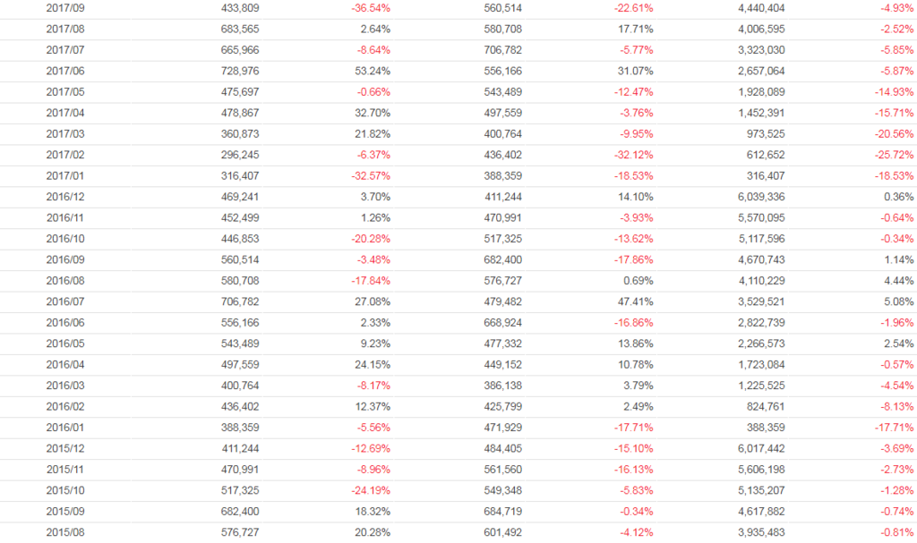Select the 2017/01 date cell
The image size is (917, 543).
click(x=65, y=176)
